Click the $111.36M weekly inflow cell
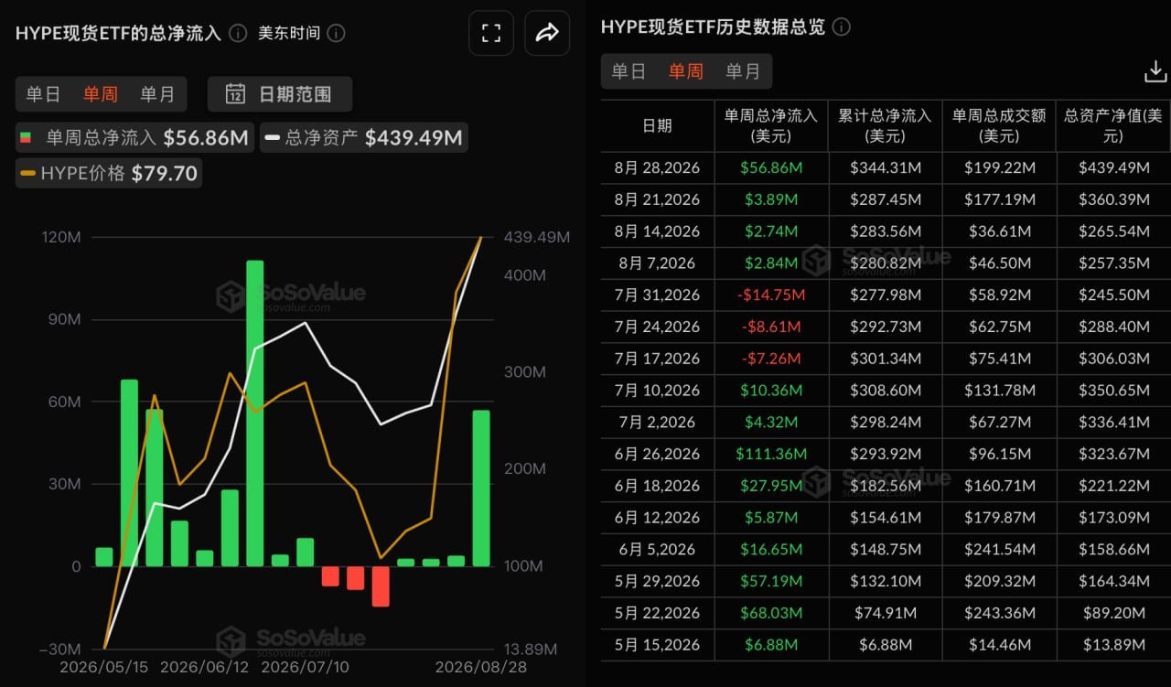Viewport: 1171px width, 687px height. 770,454
